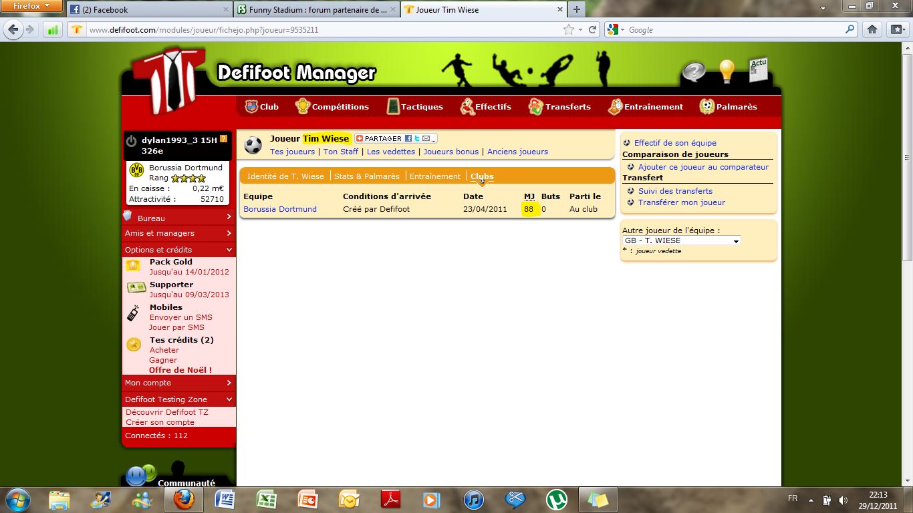Click the Offre de Noël link

click(x=180, y=370)
